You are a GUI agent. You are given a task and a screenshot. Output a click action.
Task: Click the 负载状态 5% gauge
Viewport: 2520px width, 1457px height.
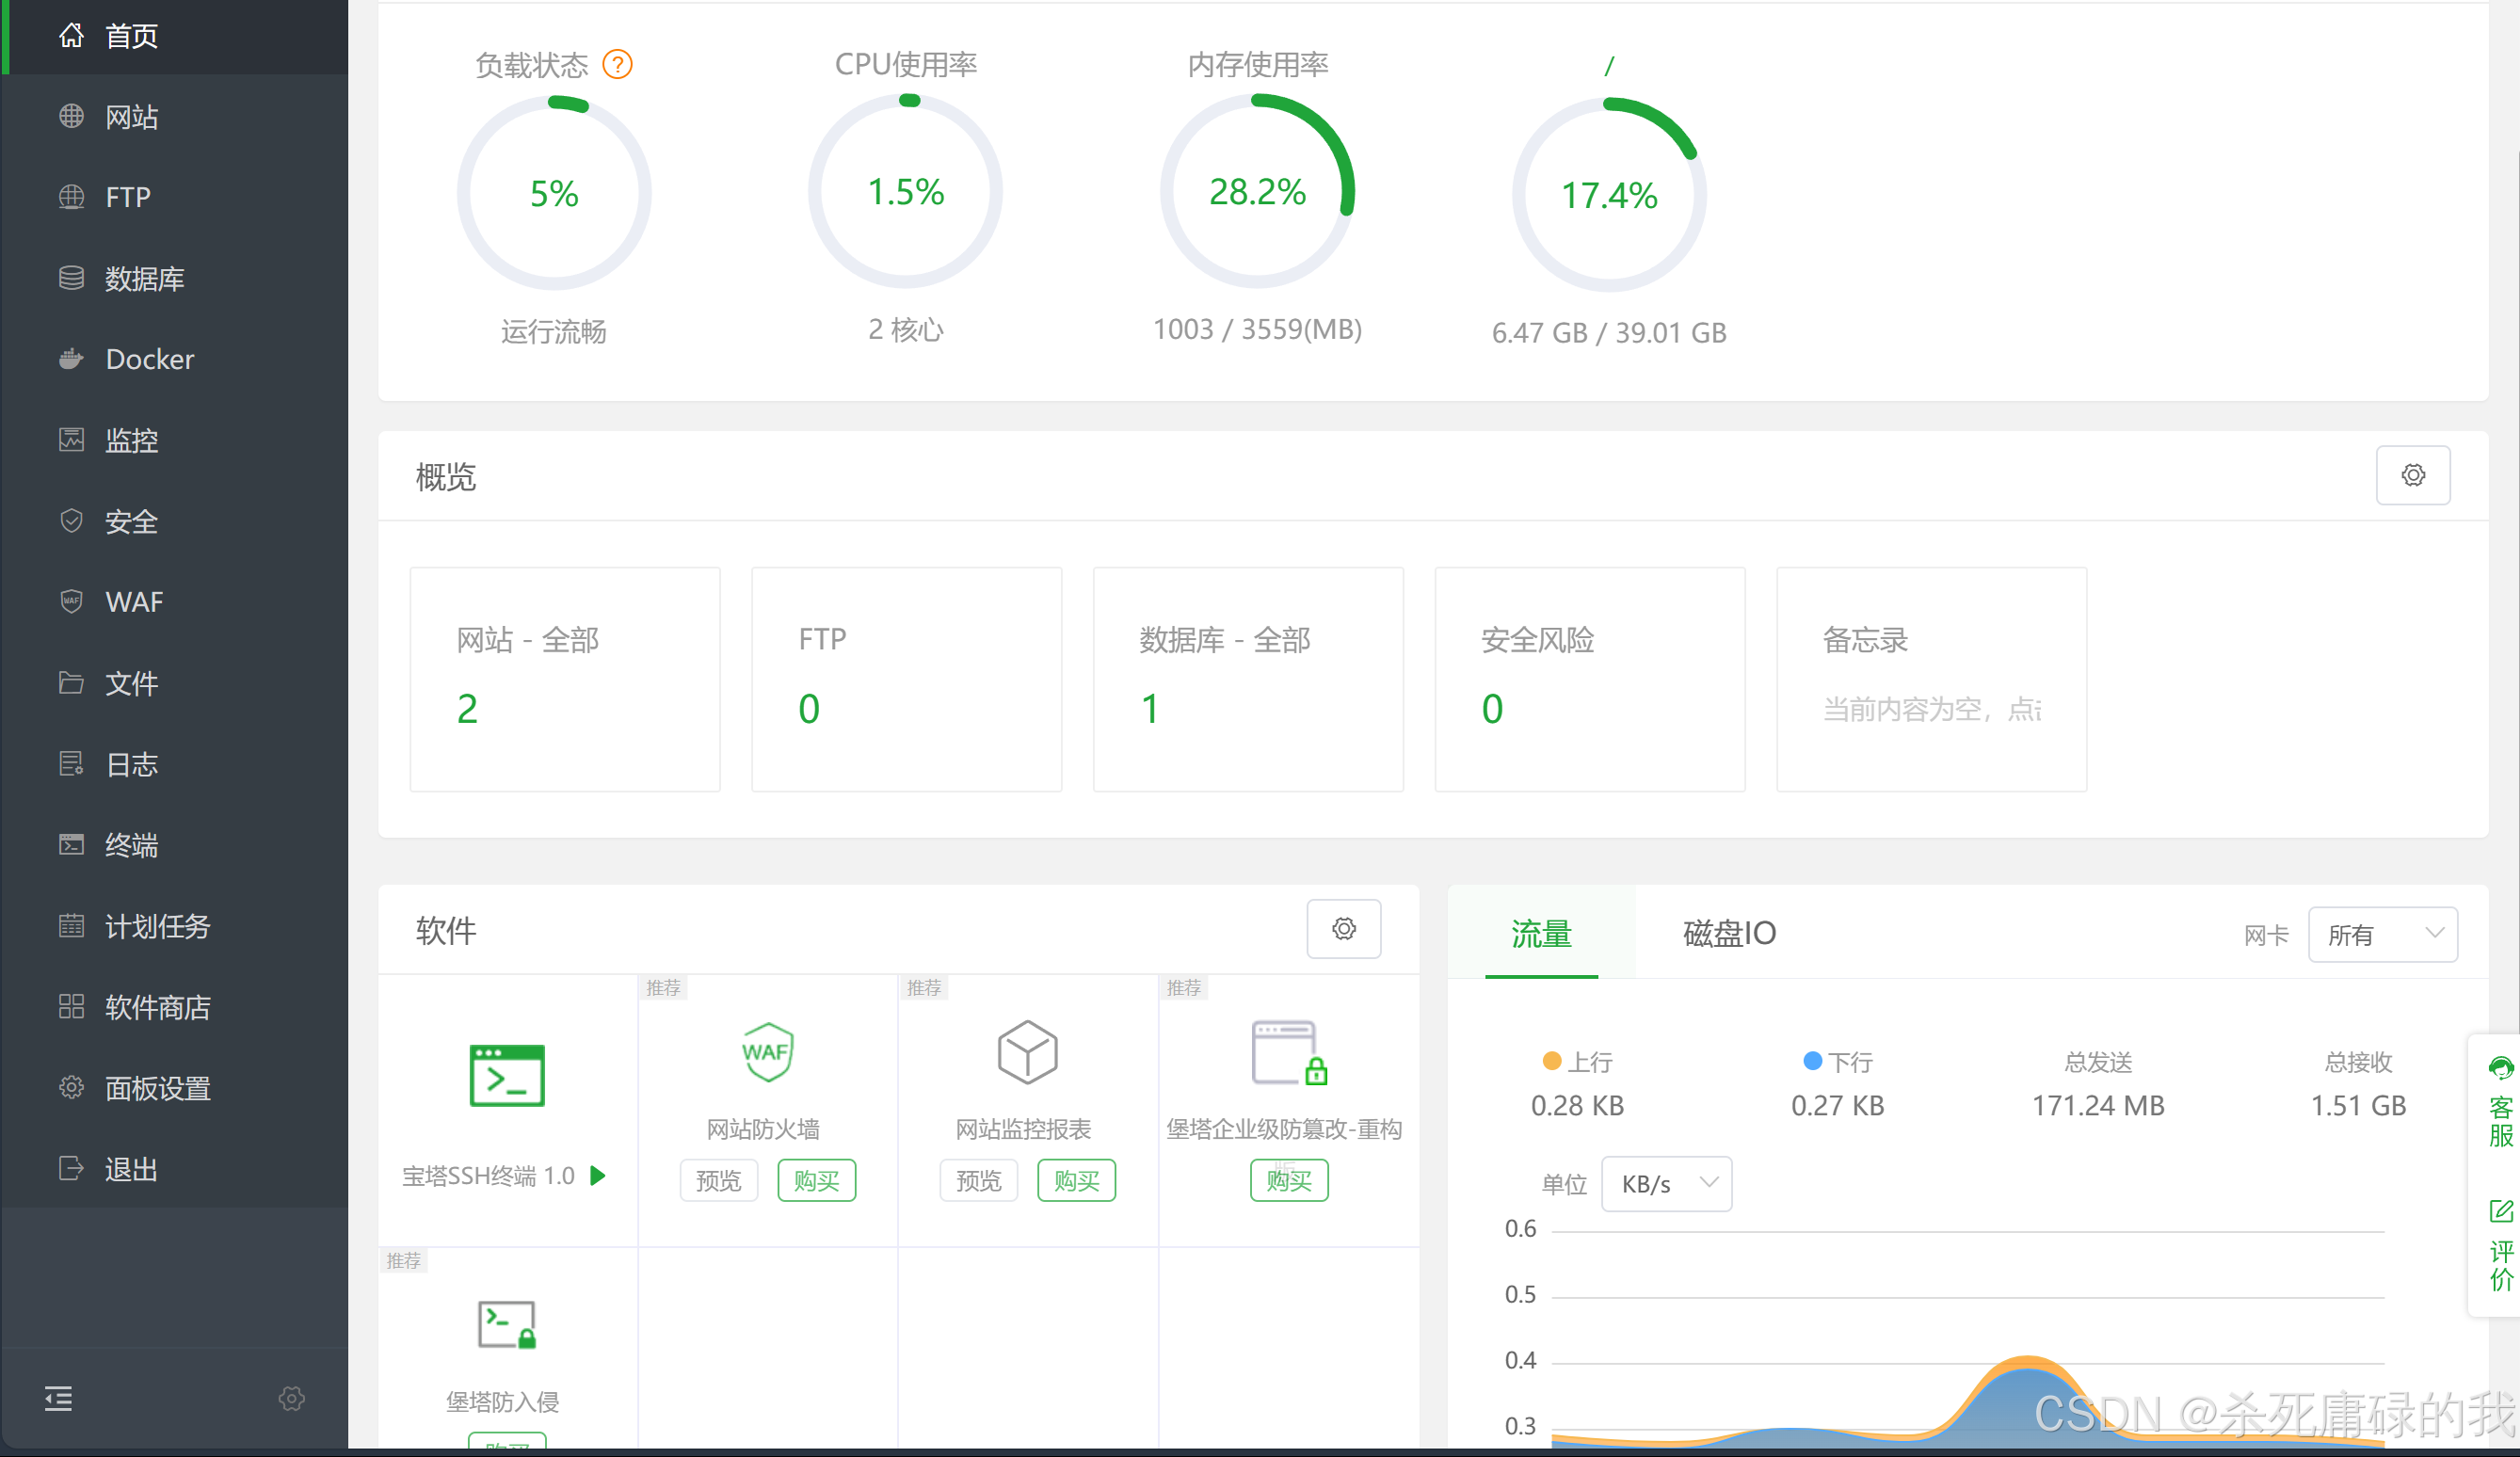pos(554,193)
